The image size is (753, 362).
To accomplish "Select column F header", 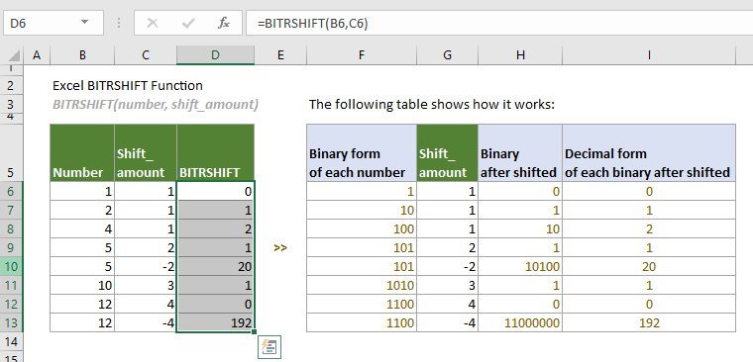I will (362, 55).
